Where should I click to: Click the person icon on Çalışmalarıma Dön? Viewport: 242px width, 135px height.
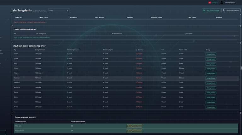224,10
